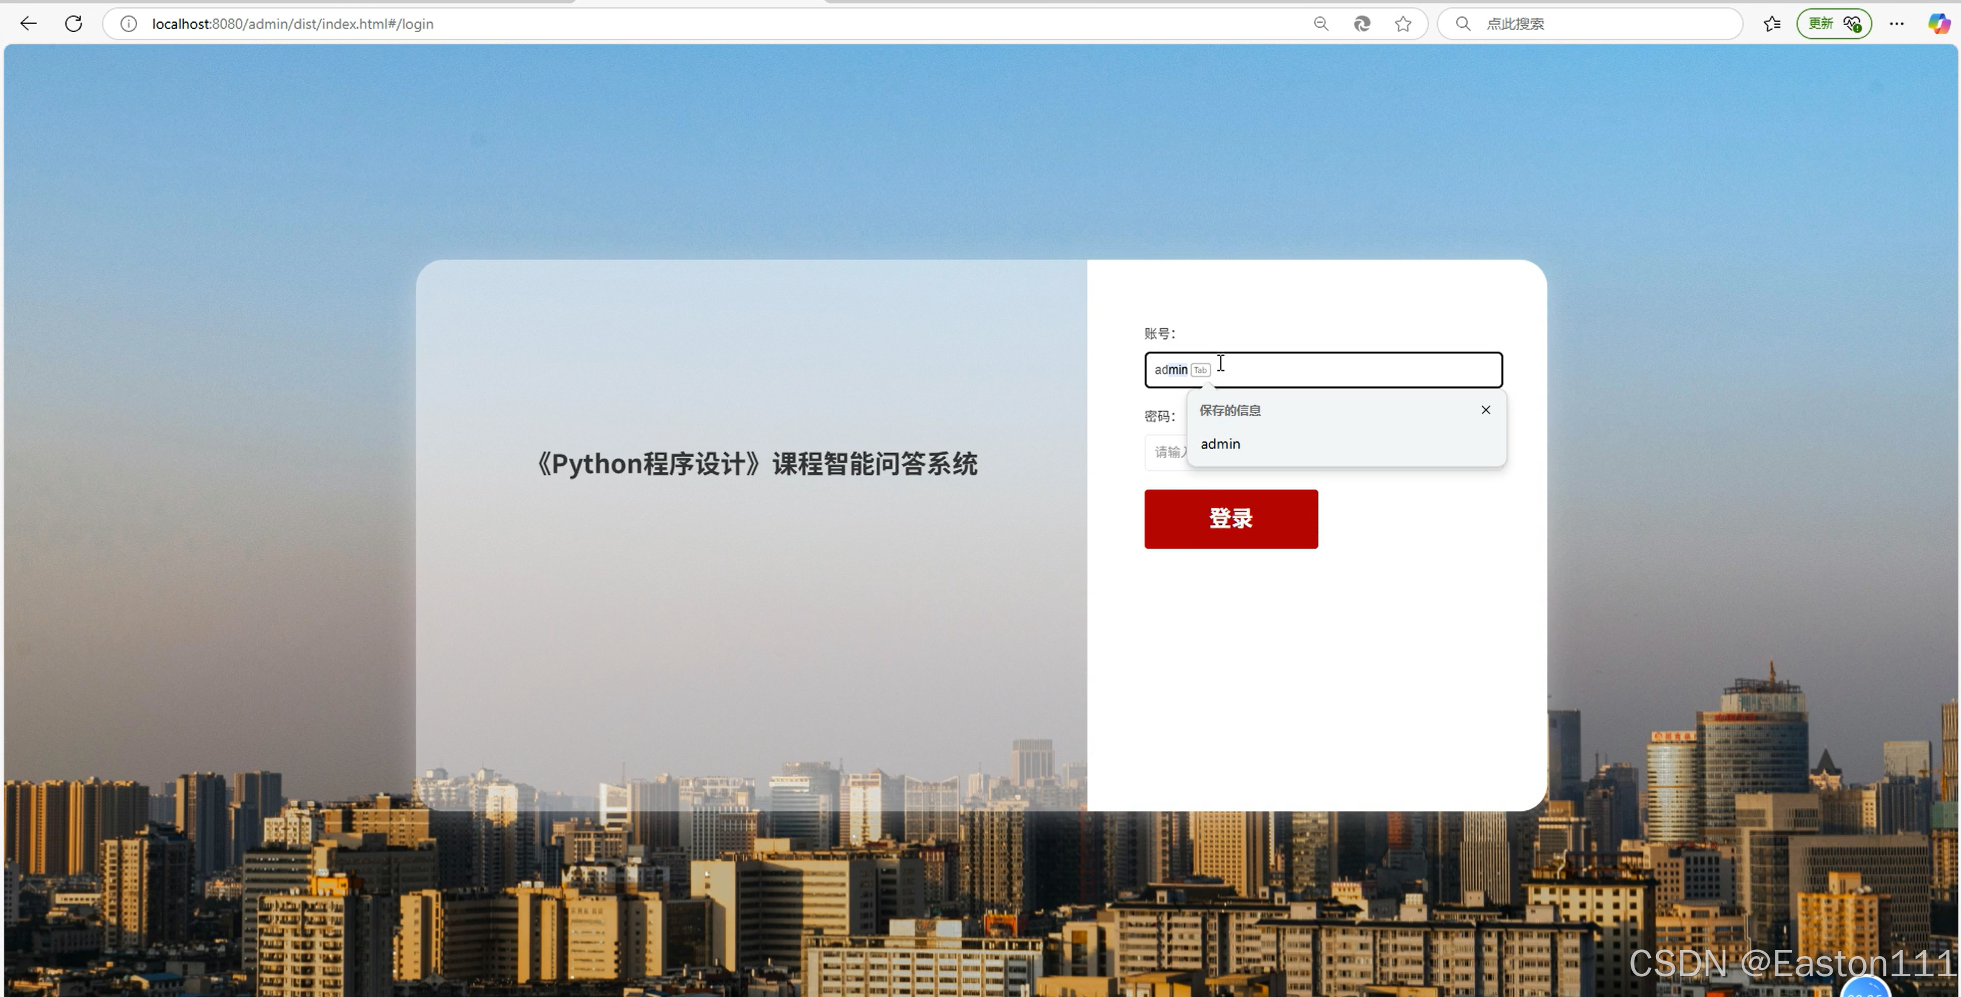The height and width of the screenshot is (997, 1961).
Task: Close the saved info autofill popup
Action: coord(1485,409)
